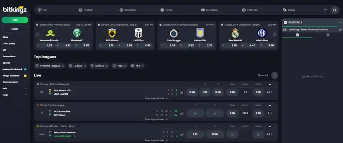This screenshot has width=343, height=143.
Task: Select the NHL top league chip
Action: tap(137, 66)
